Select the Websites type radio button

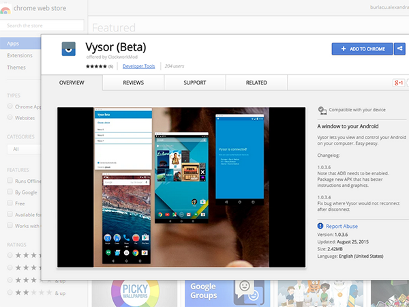point(10,117)
